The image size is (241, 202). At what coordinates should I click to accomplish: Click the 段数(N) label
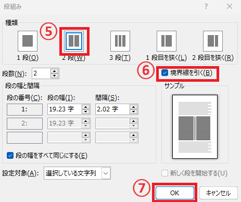click(x=15, y=74)
